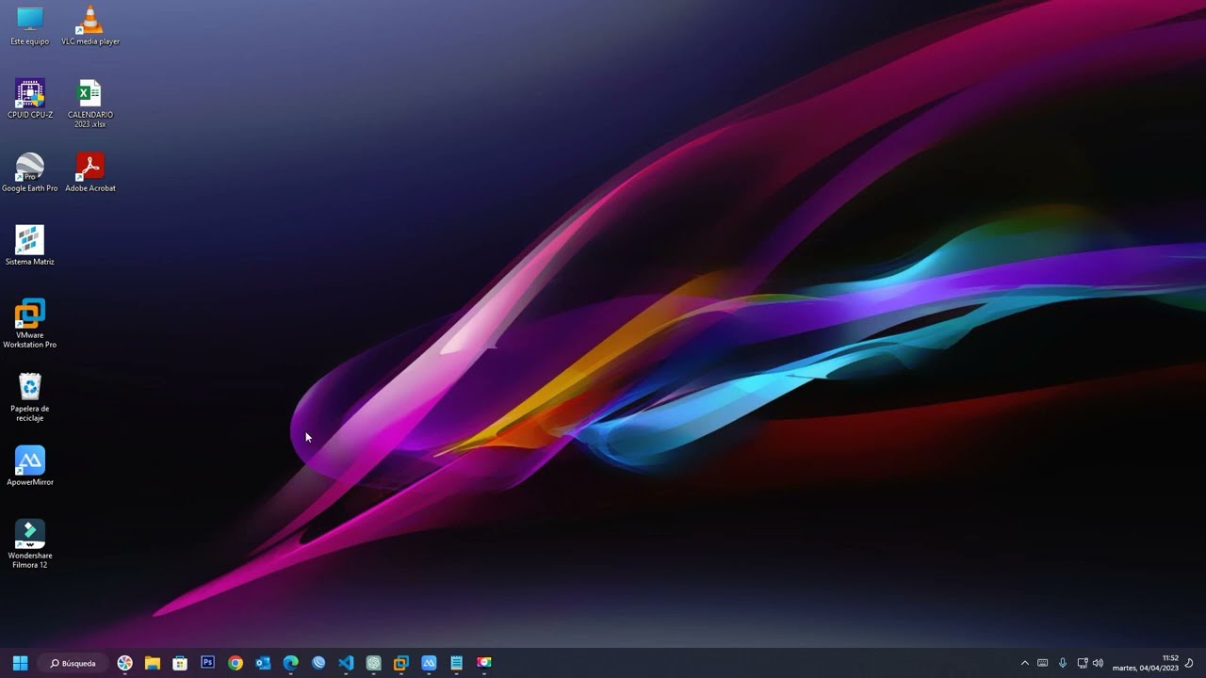The image size is (1206, 678).
Task: Select the CALENDARIO 2023.xlsx file
Action: [x=90, y=104]
